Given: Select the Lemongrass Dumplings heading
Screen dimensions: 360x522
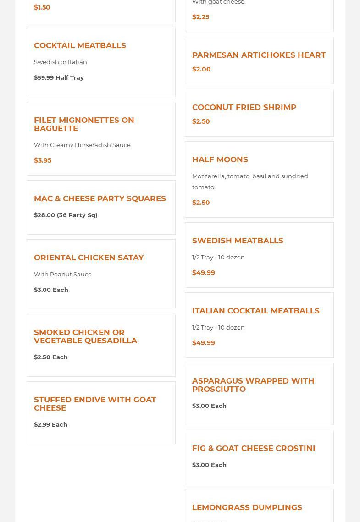Looking at the screenshot, I should pos(247,507).
